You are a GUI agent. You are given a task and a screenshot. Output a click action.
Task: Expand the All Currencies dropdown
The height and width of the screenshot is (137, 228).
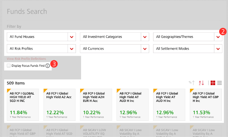[x=115, y=49]
